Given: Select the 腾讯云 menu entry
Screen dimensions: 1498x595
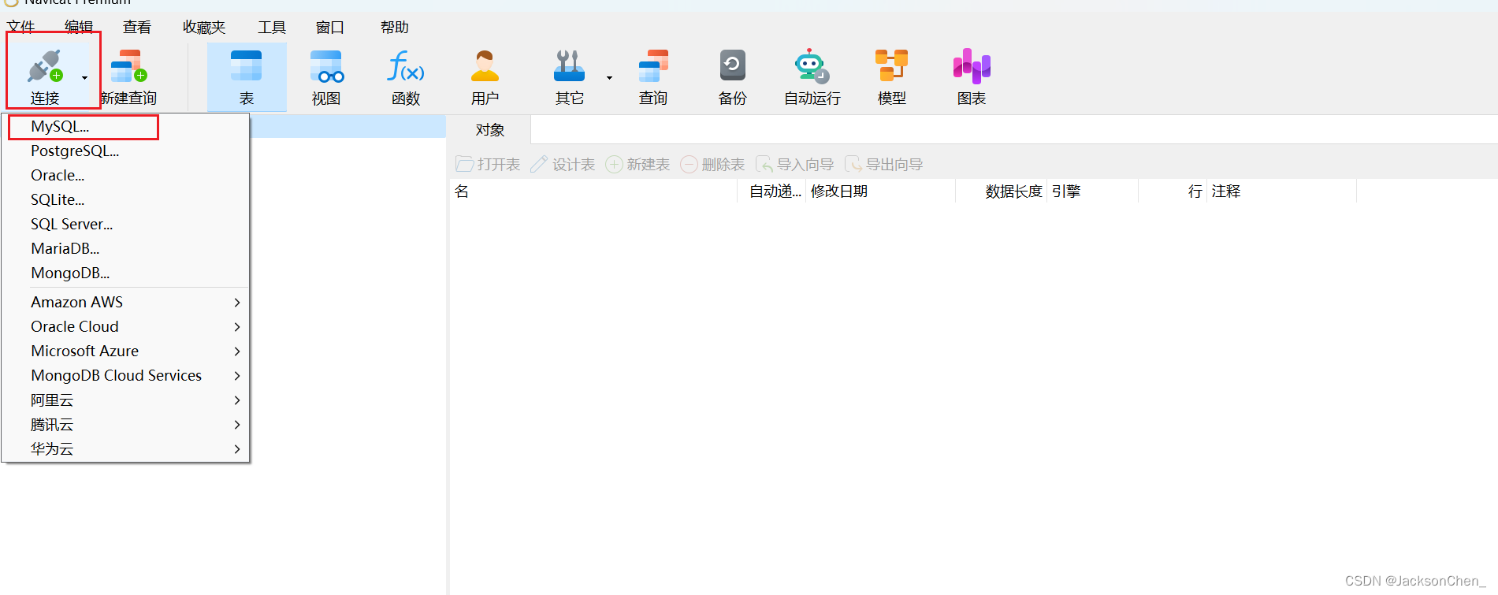Looking at the screenshot, I should pyautogui.click(x=126, y=425).
